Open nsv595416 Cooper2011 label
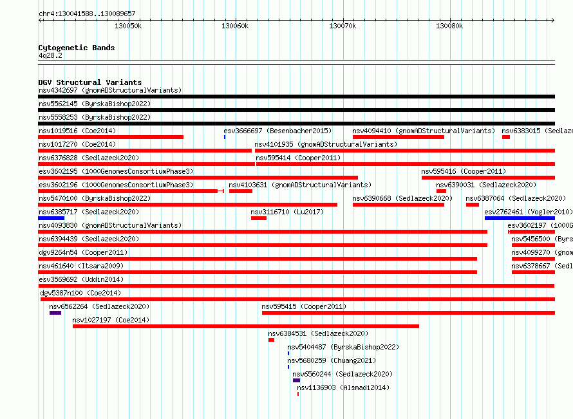The image size is (573, 419). (464, 171)
